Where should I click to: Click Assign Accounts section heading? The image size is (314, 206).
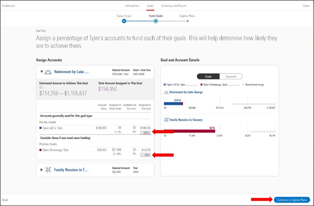coord(49,60)
